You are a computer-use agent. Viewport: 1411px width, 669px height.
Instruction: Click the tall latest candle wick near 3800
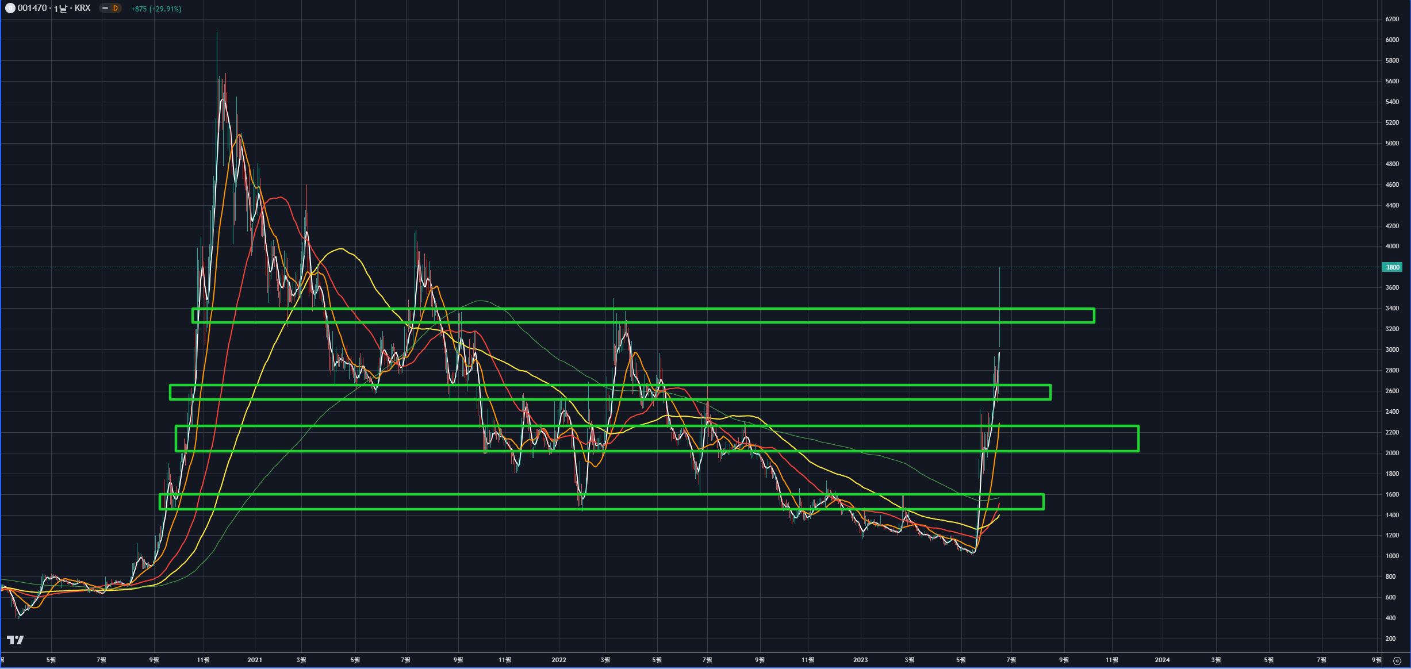(x=1000, y=287)
